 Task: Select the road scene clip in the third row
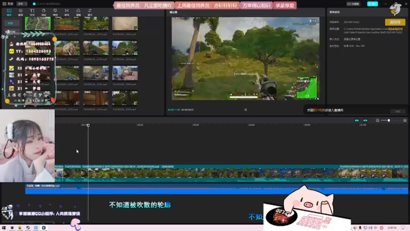[x=67, y=73]
